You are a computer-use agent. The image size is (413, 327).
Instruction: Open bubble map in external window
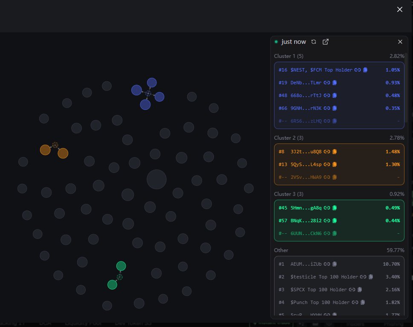click(326, 42)
